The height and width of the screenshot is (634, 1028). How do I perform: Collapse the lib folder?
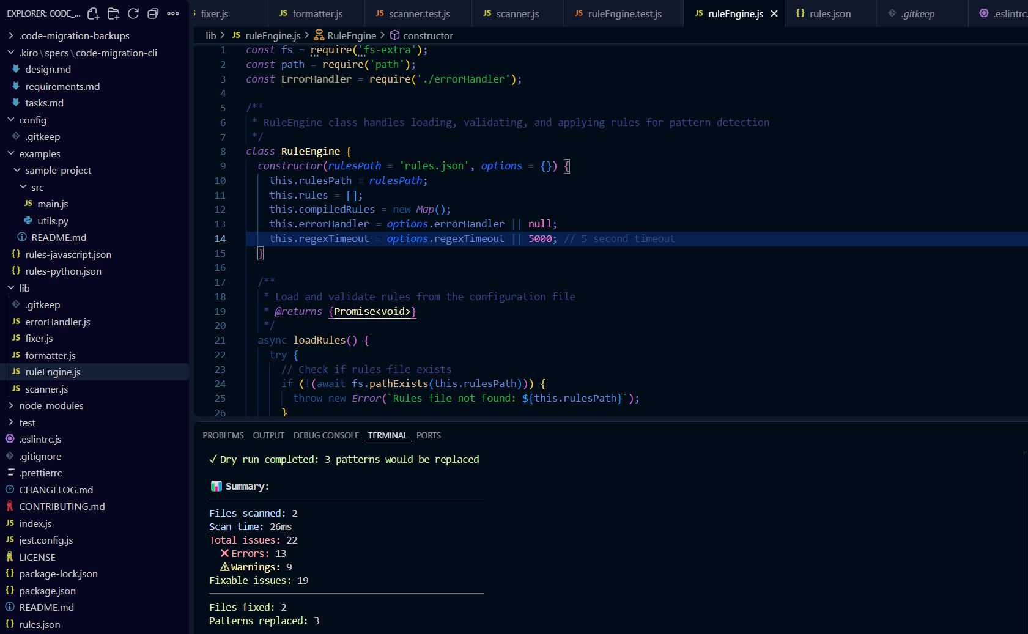point(24,288)
